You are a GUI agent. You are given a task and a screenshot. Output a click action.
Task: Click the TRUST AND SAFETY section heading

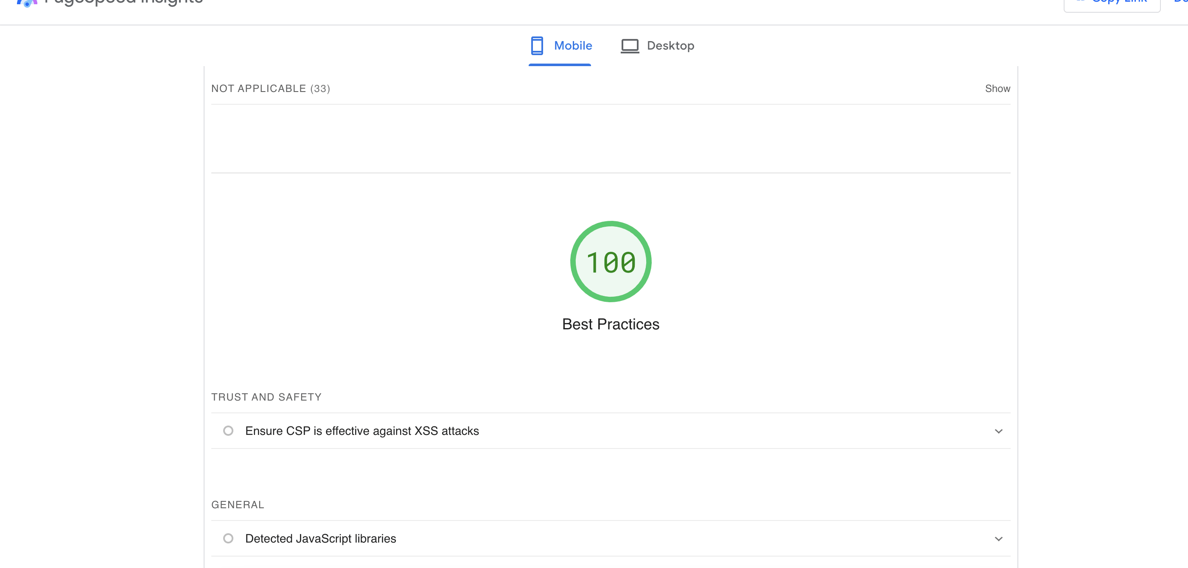(266, 397)
